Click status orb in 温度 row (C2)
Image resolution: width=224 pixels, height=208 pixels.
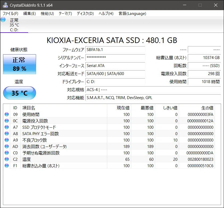tap(7, 159)
